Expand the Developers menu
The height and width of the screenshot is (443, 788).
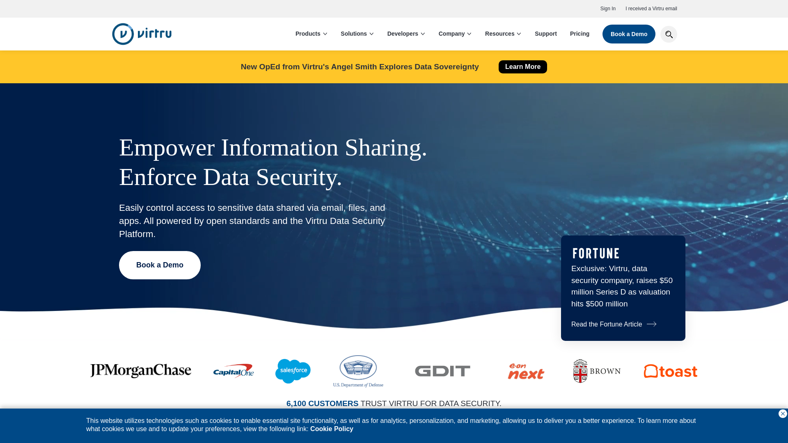click(x=406, y=34)
